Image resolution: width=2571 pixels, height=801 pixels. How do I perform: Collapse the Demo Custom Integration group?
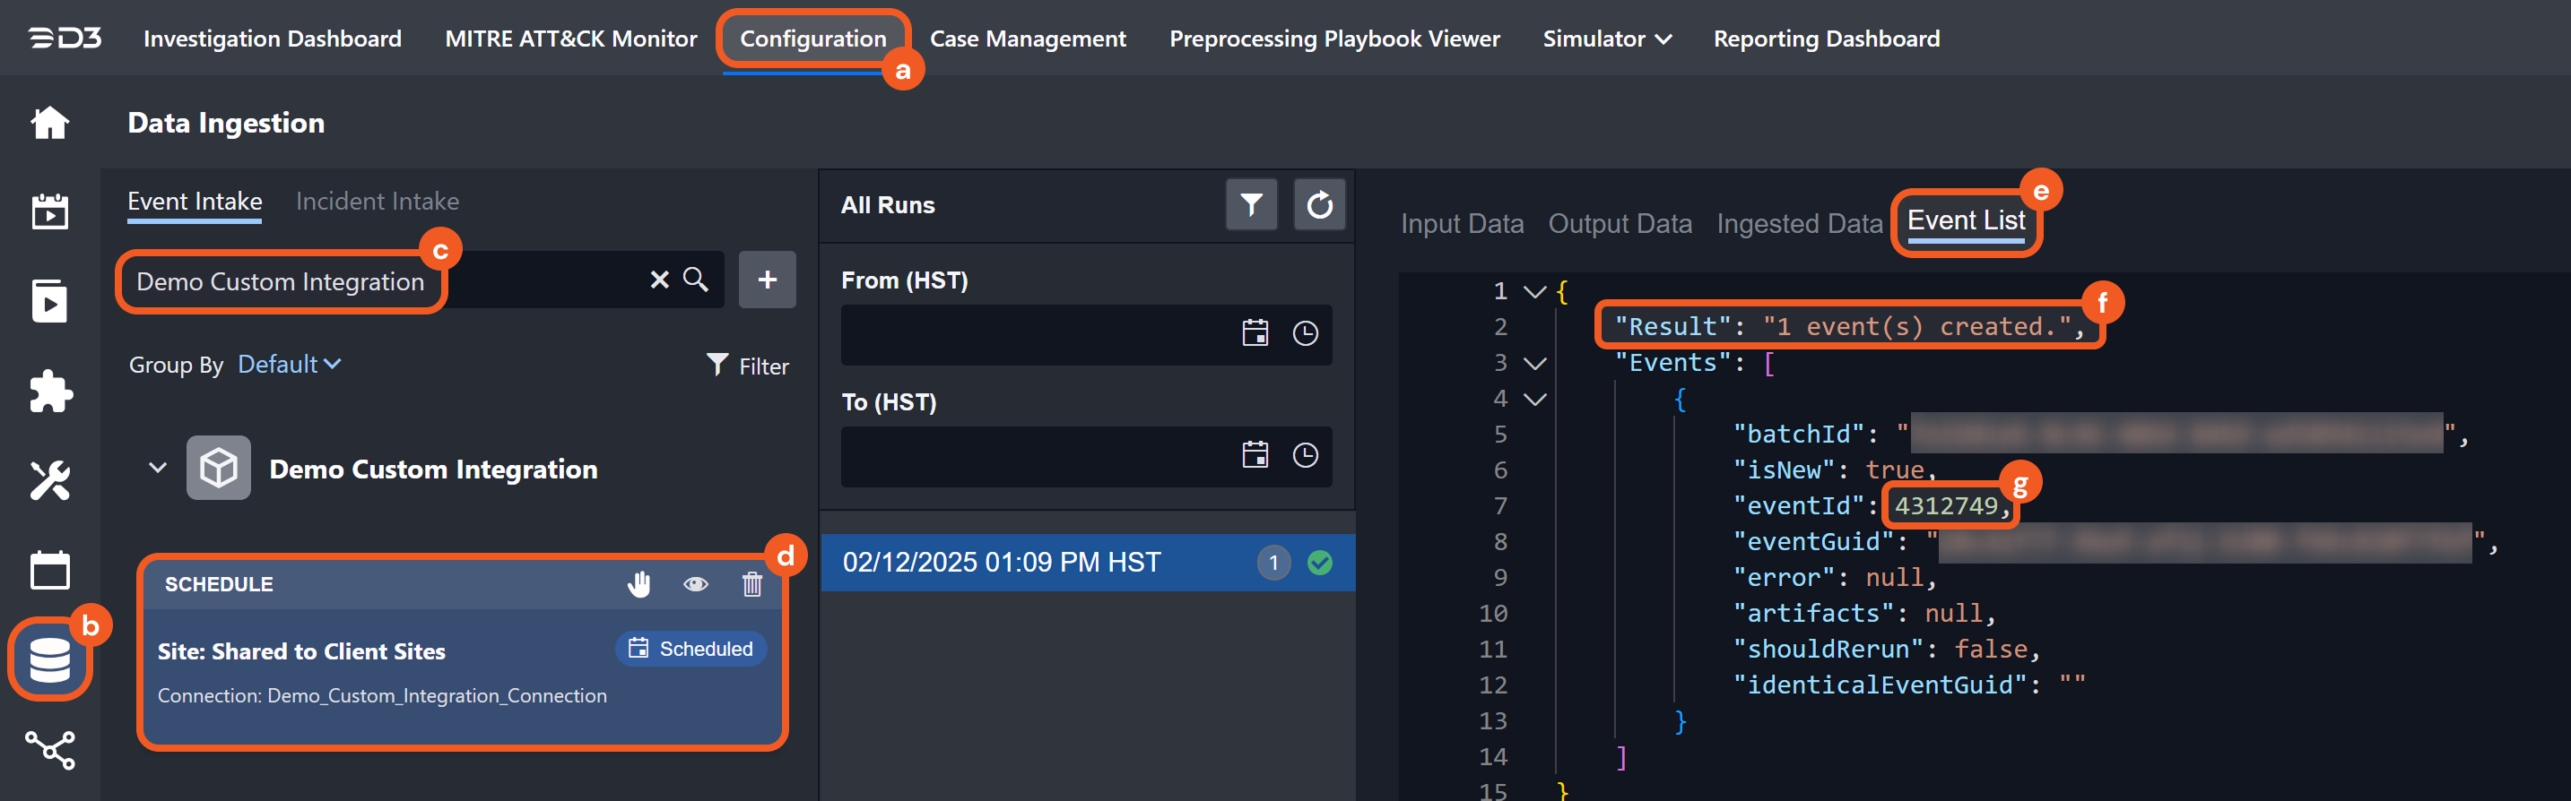tap(158, 468)
